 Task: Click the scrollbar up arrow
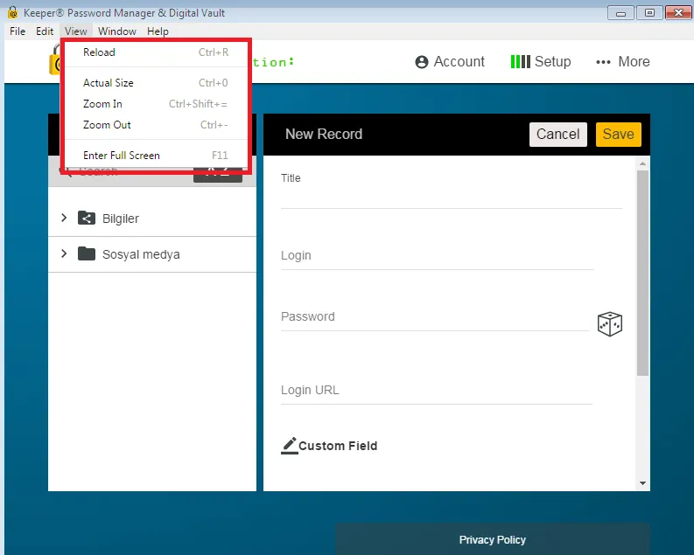[642, 164]
